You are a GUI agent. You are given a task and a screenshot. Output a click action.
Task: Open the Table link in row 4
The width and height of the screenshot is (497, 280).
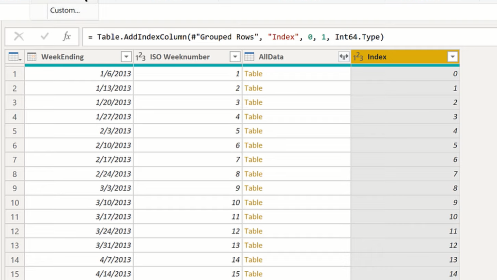click(x=253, y=116)
